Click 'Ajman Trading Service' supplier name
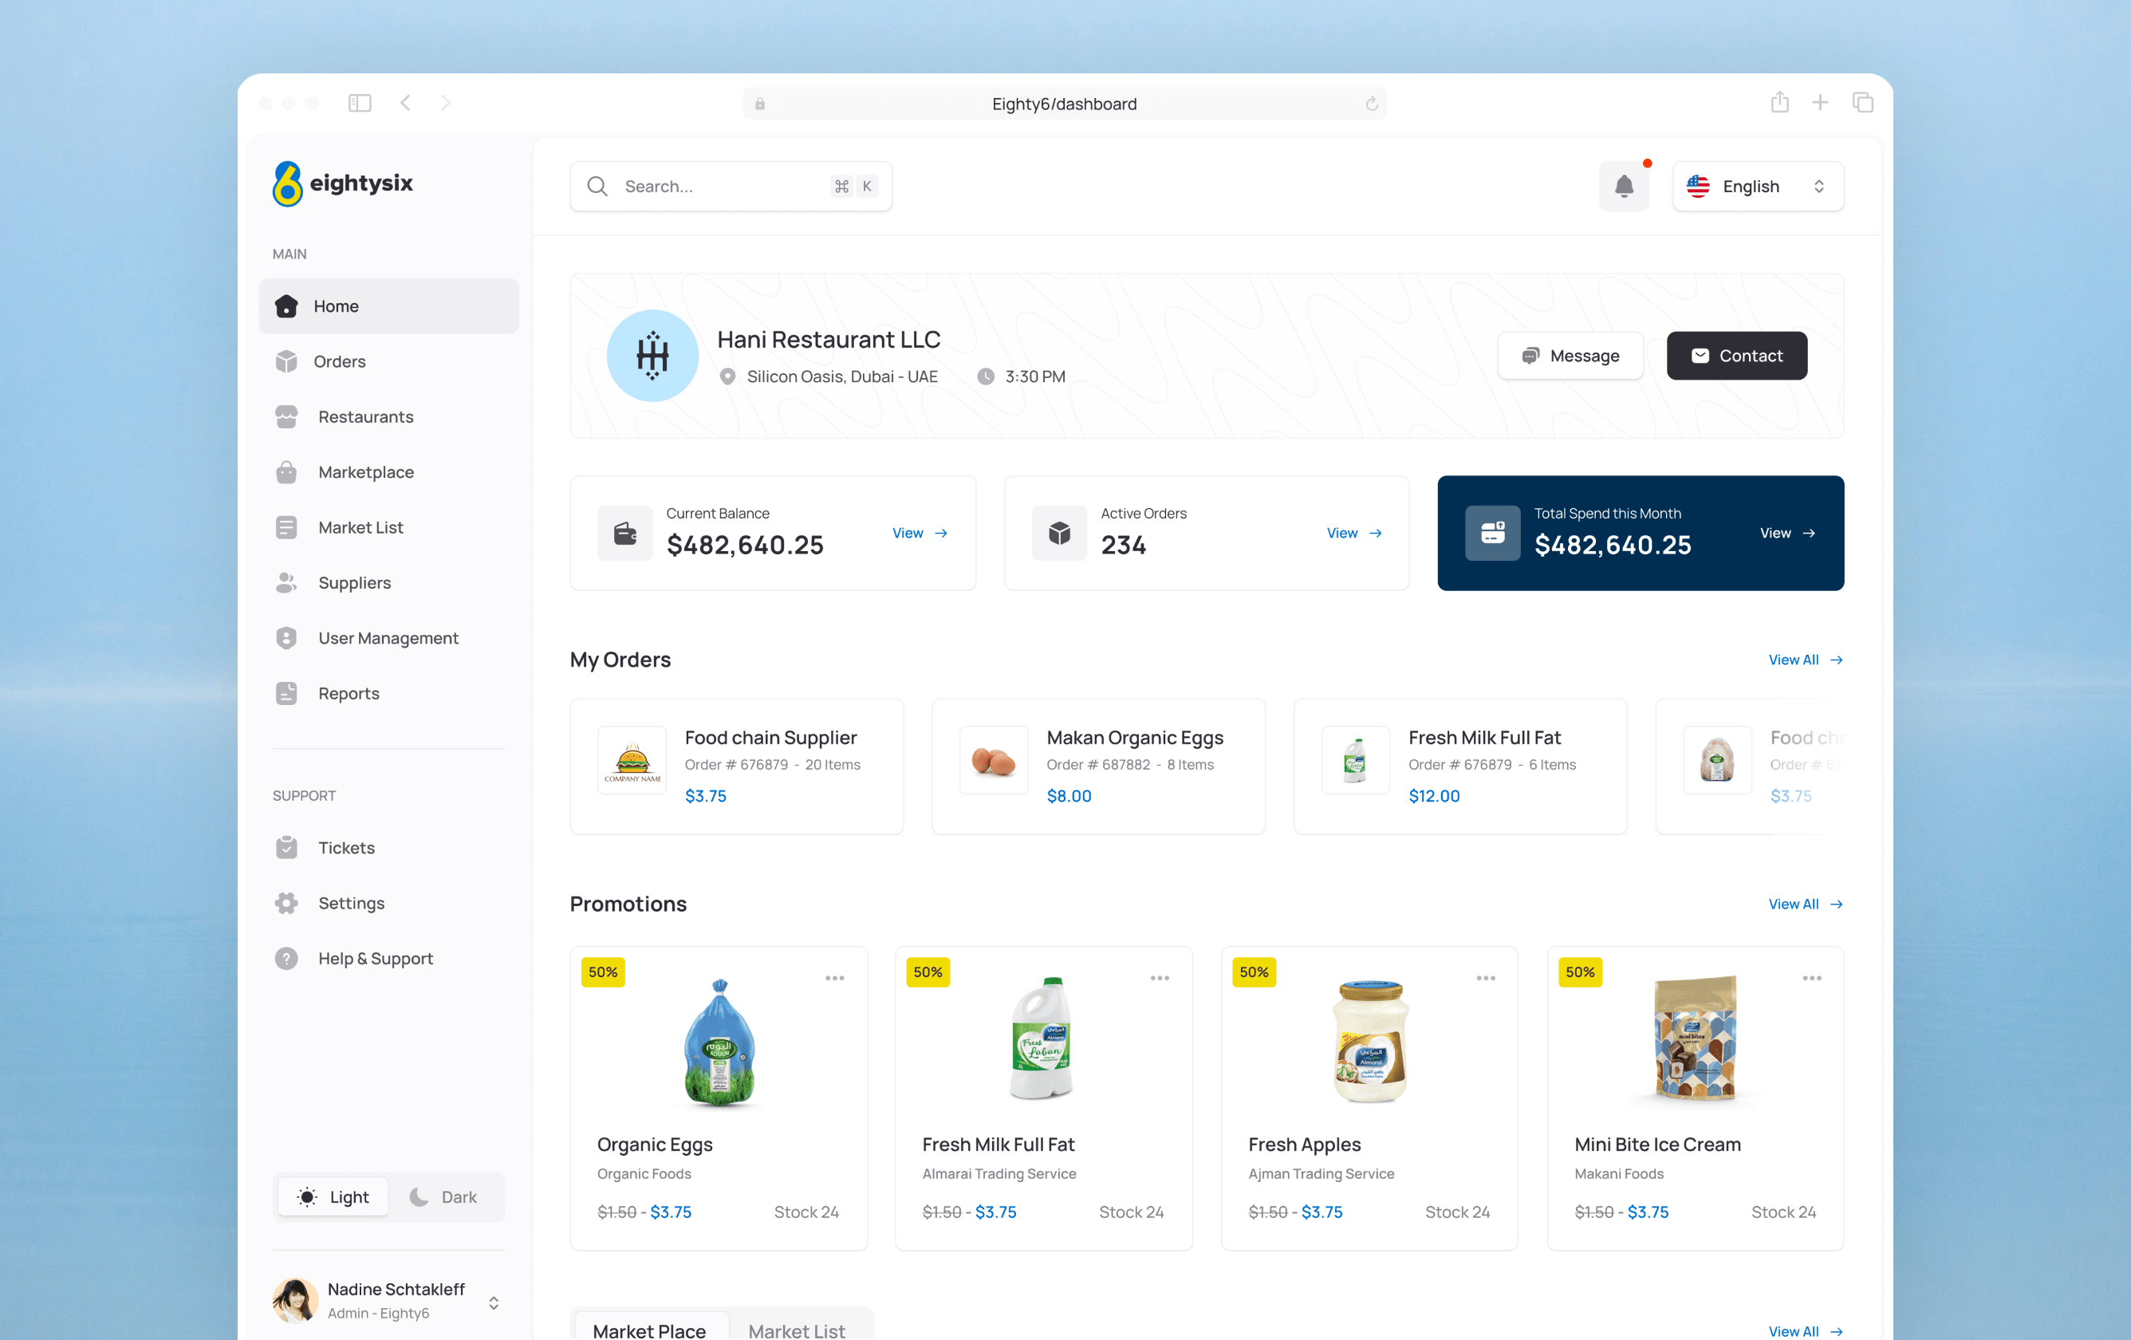 pos(1322,1173)
